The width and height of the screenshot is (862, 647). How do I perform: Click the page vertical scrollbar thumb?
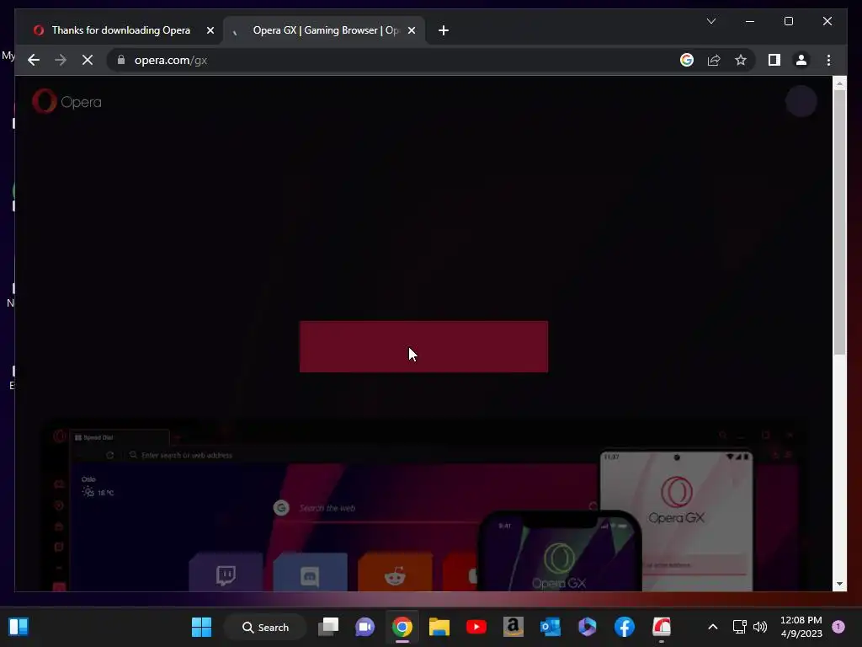(x=839, y=222)
